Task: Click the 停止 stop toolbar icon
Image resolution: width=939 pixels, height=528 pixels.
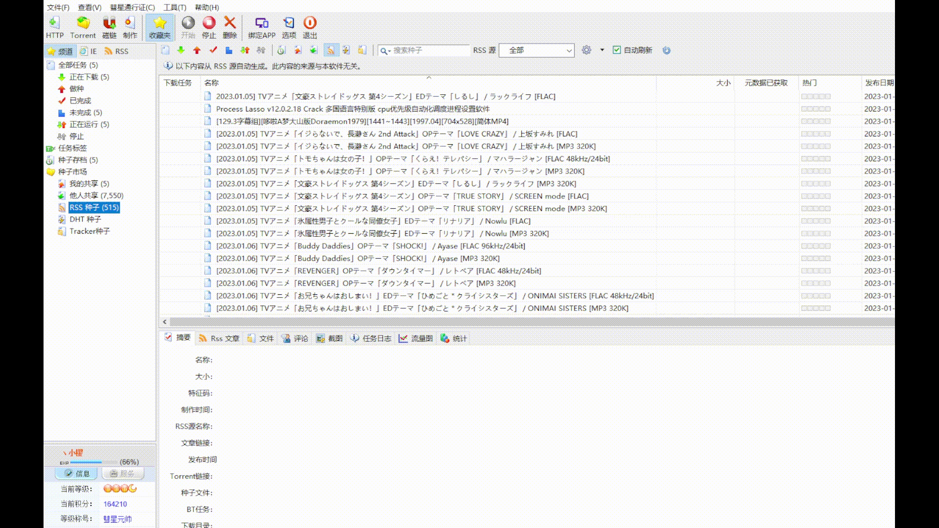Action: pyautogui.click(x=209, y=27)
